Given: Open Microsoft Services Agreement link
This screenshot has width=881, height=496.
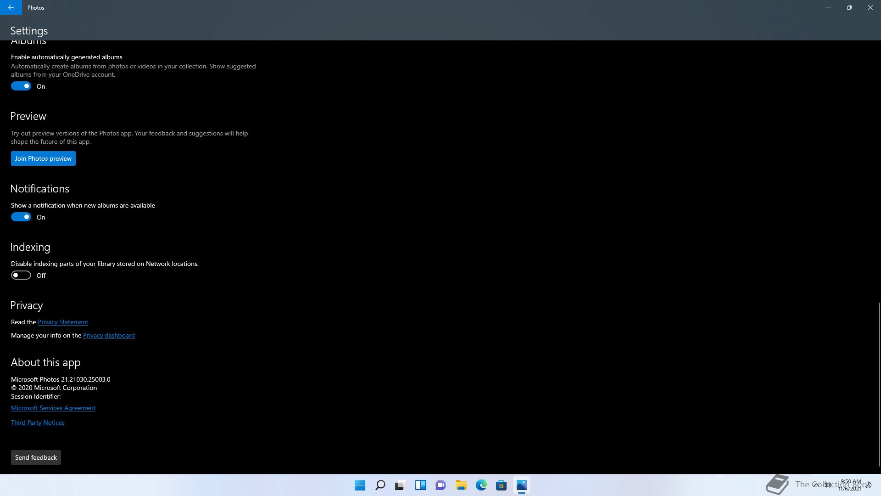Looking at the screenshot, I should 53,408.
